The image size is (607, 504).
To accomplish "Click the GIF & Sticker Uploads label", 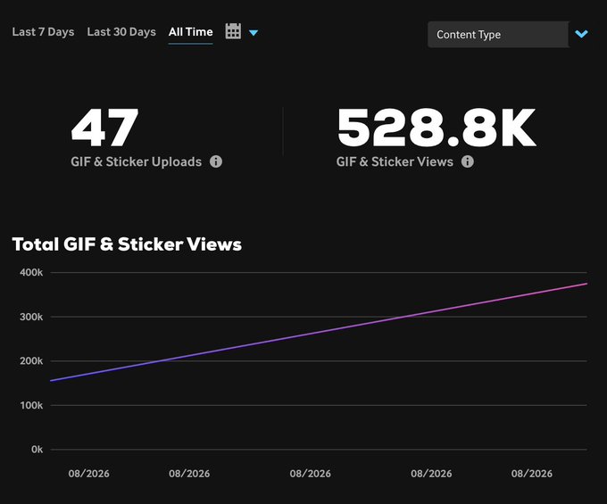I will pos(137,161).
